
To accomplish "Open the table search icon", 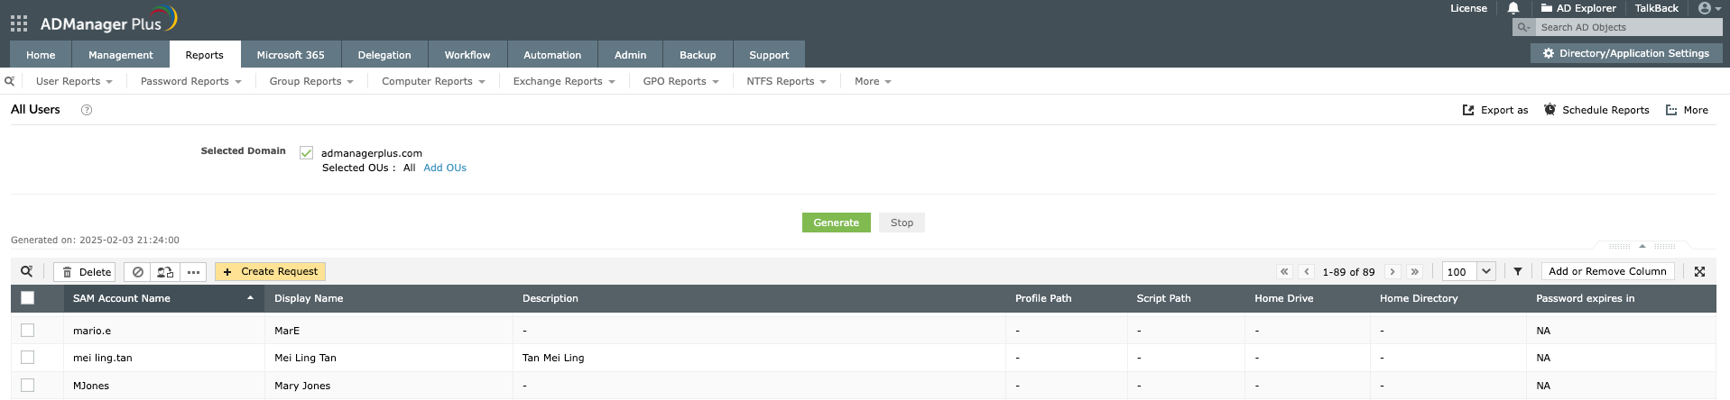I will [27, 271].
